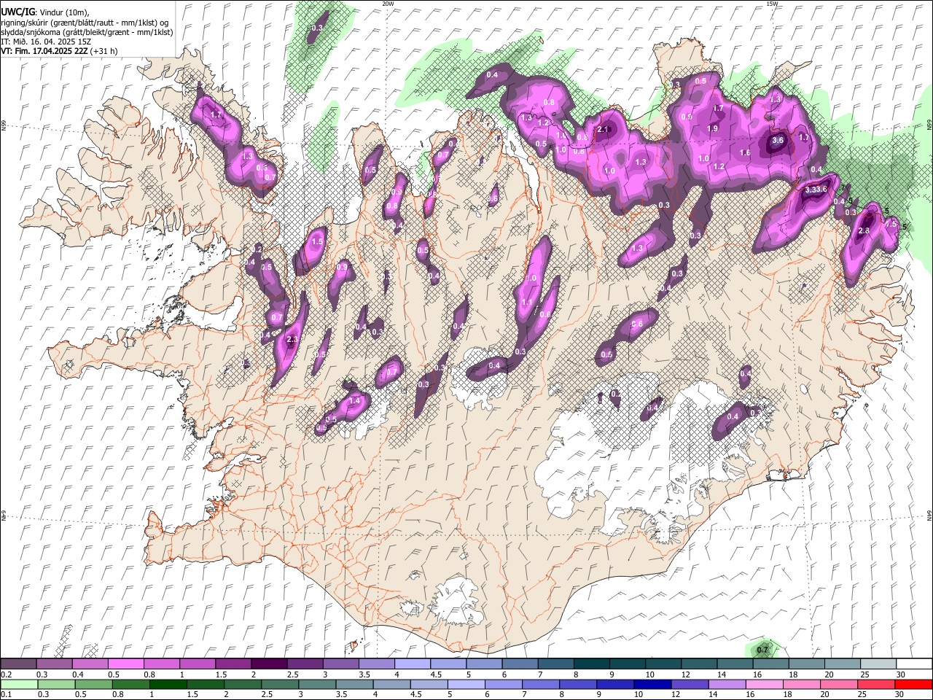Select the darkest green bottom-row swatch starting at 1

tap(168, 684)
